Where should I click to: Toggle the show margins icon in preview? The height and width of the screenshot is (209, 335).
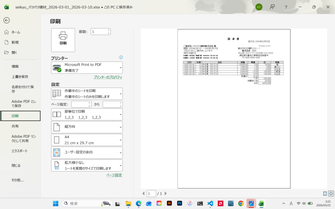325,193
